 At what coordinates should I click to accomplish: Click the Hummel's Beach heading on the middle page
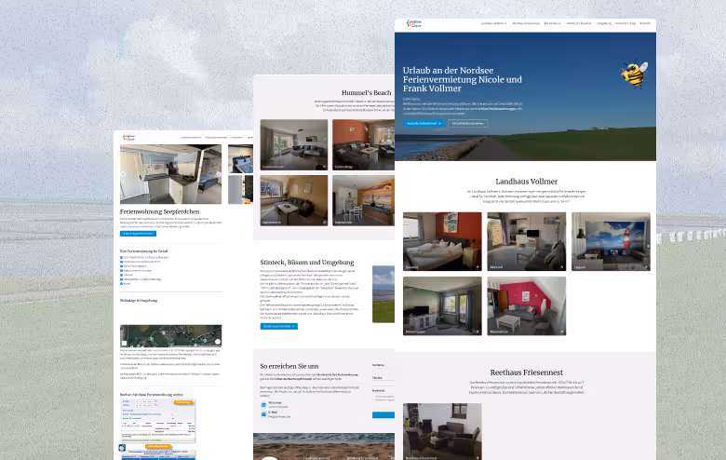(x=366, y=92)
